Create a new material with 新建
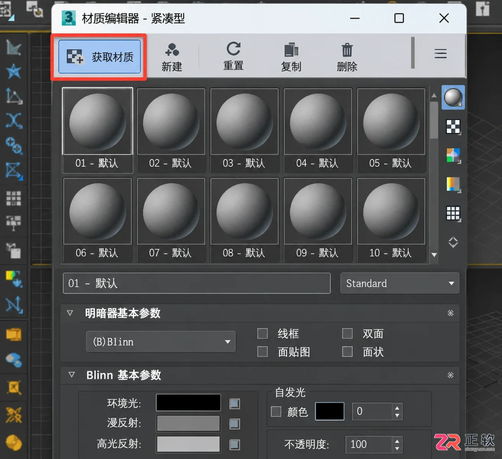The height and width of the screenshot is (459, 502). (172, 57)
